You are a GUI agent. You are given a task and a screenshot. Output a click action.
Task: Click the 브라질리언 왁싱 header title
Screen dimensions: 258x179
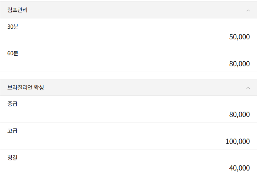[25, 88]
